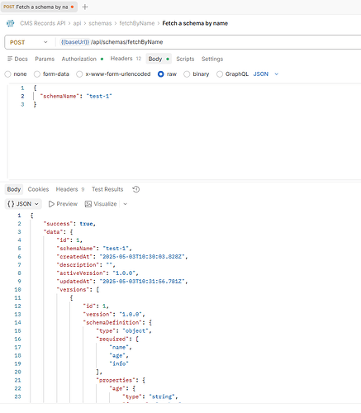
Task: Click the "updatedAt" line in response
Action: 122,282
